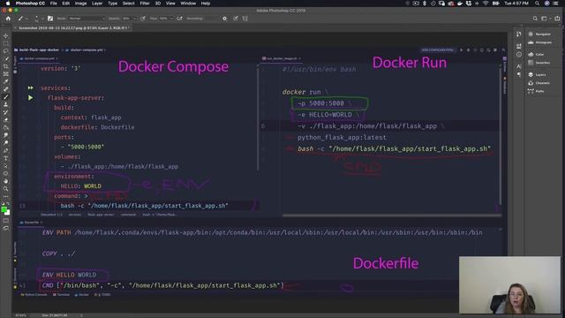Click the Search icon in options bar
The image size is (565, 318).
point(535,19)
